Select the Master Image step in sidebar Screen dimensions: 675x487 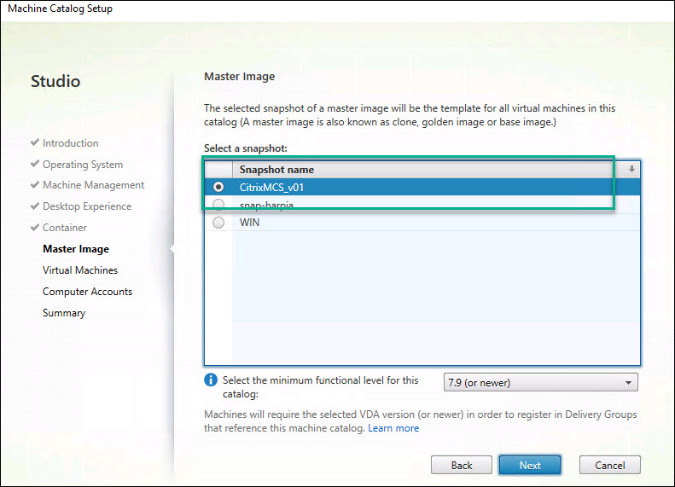[75, 249]
